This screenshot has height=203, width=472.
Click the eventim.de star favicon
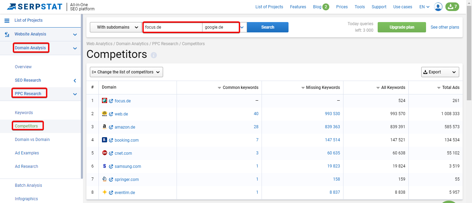[104, 192]
